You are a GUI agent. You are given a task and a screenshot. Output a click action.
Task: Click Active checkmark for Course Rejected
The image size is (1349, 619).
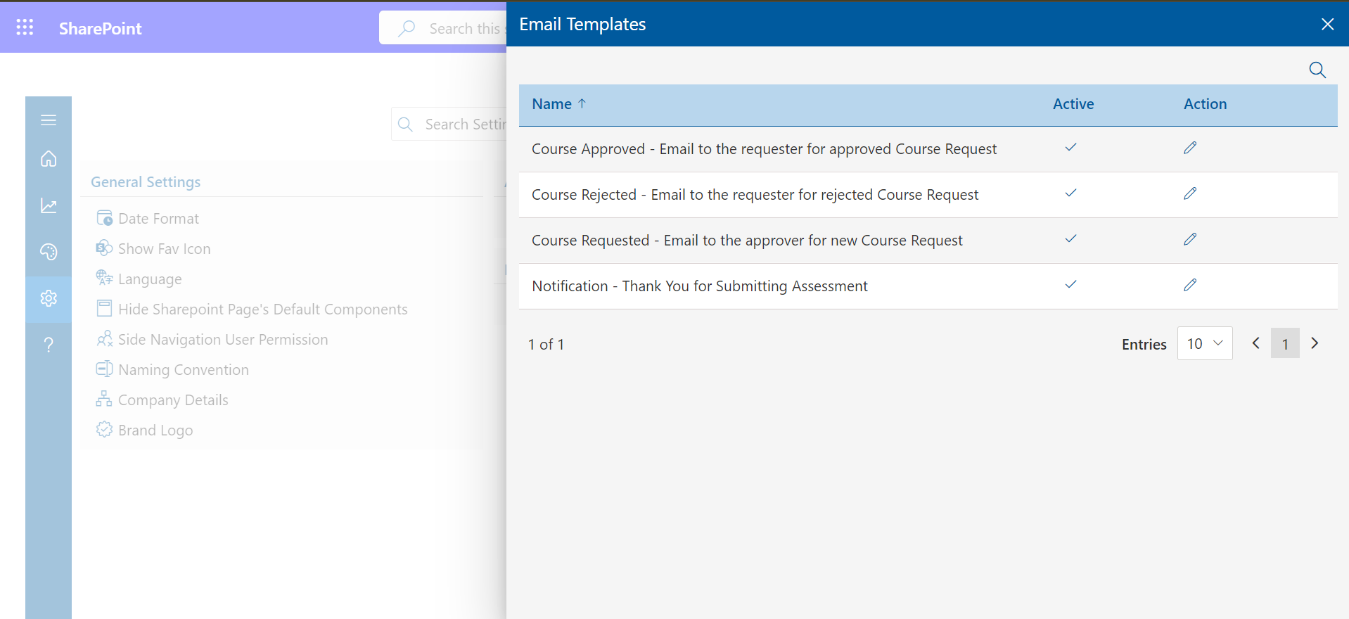click(x=1070, y=193)
